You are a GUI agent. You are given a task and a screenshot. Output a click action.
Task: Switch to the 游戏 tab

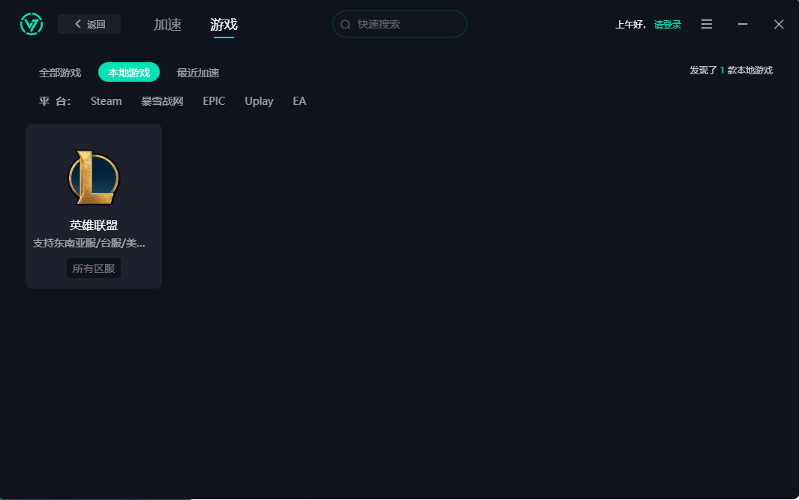point(224,24)
